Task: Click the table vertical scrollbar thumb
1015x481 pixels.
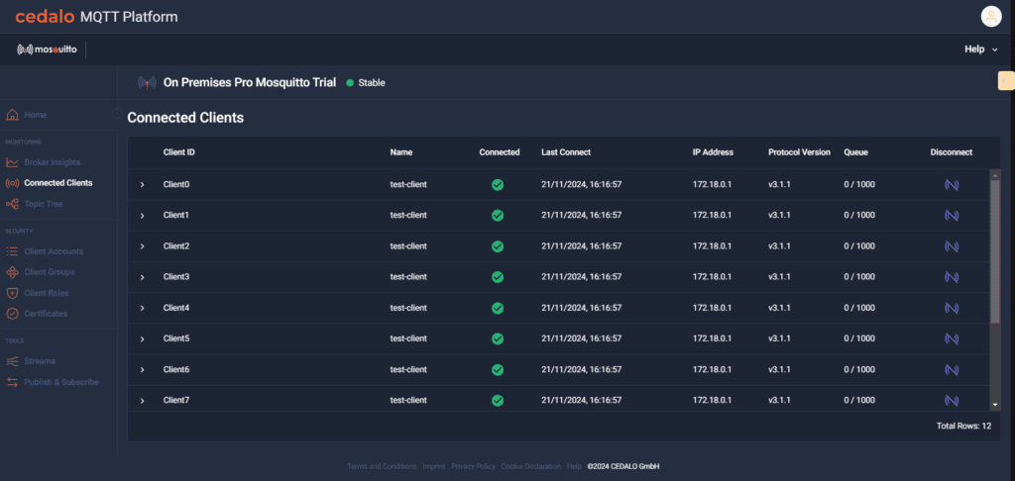Action: click(995, 252)
